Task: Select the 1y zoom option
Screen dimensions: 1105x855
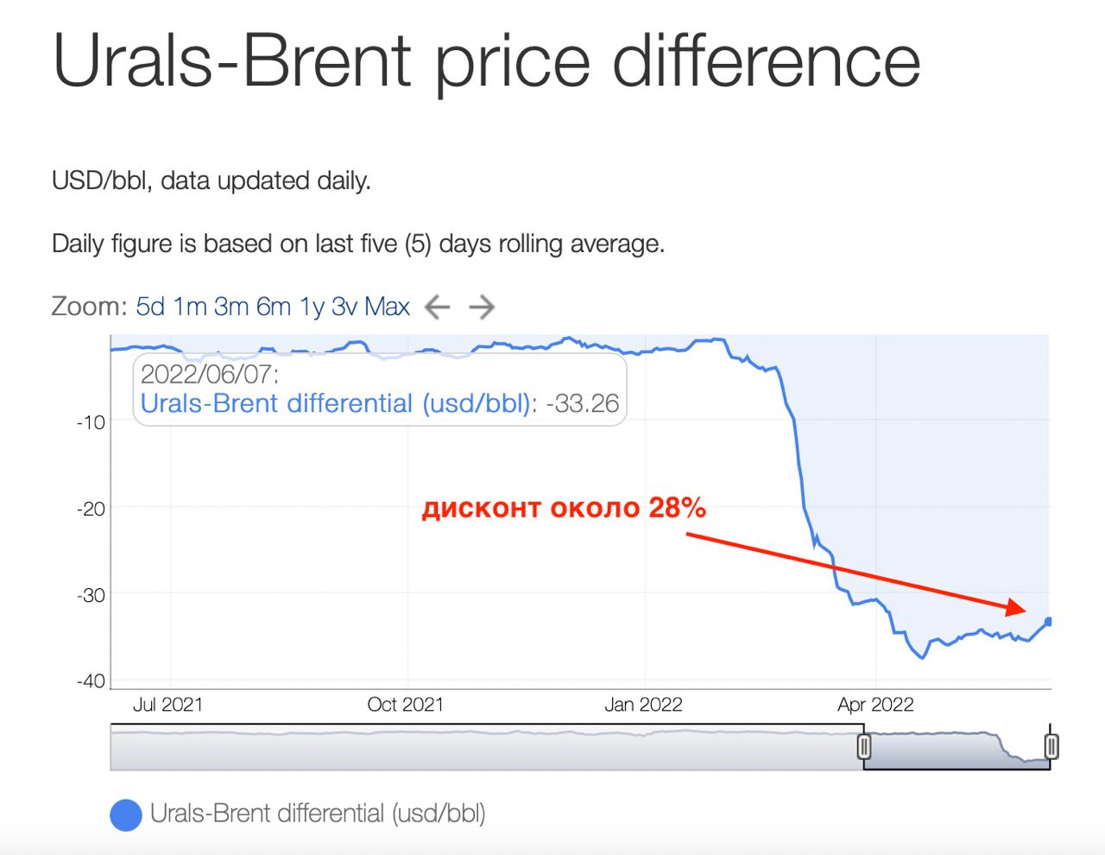Action: click(x=312, y=307)
